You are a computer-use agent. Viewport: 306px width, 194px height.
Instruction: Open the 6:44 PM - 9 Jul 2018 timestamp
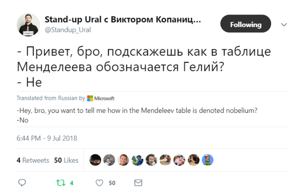[x=47, y=138]
